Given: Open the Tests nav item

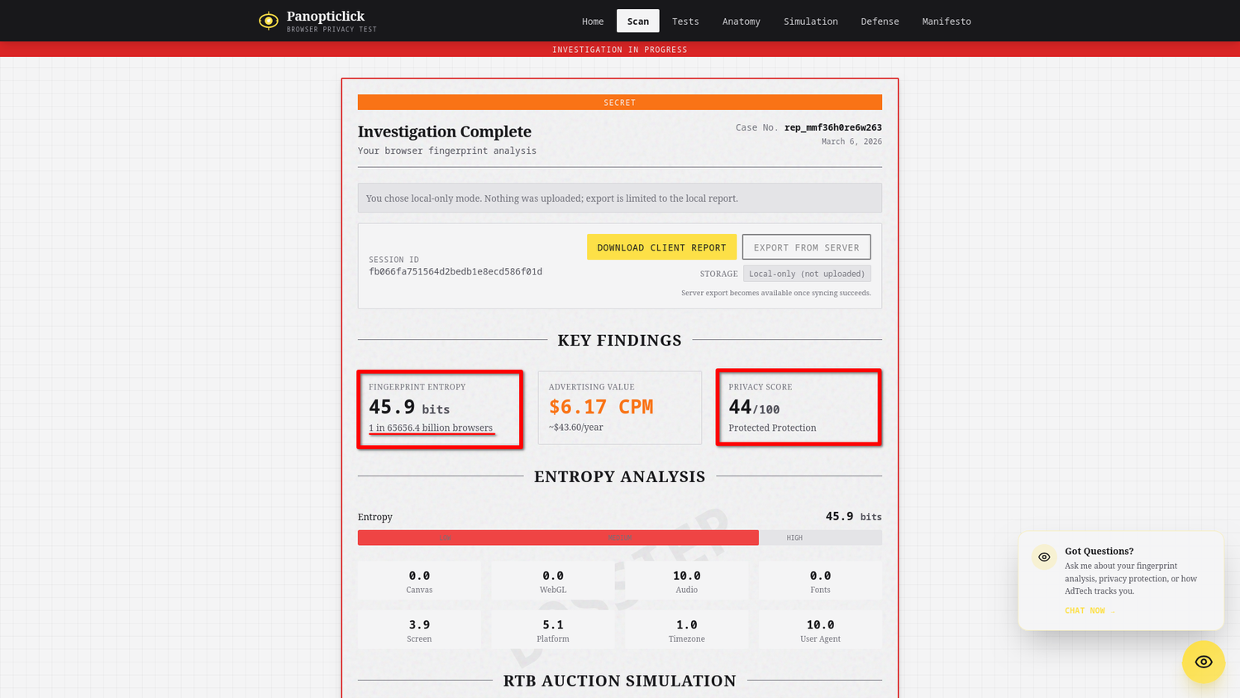Looking at the screenshot, I should [685, 21].
